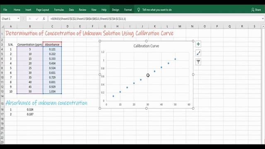Select row 14 header

pyautogui.click(x=2, y=96)
